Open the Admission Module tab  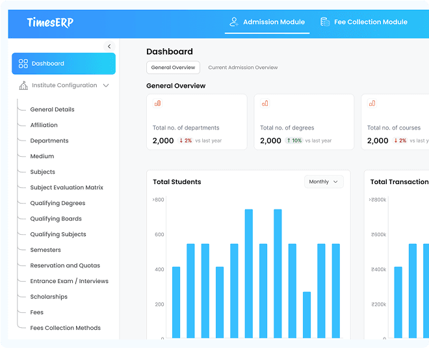tap(274, 22)
